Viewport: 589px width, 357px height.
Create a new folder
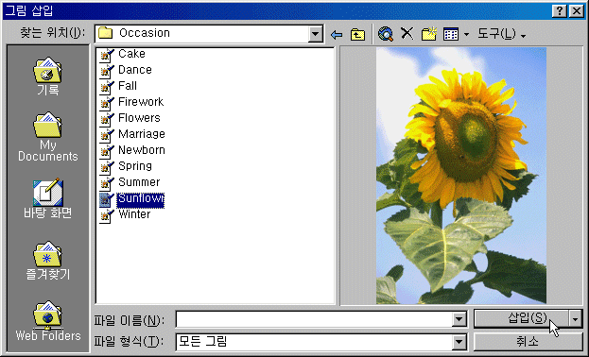pyautogui.click(x=428, y=34)
